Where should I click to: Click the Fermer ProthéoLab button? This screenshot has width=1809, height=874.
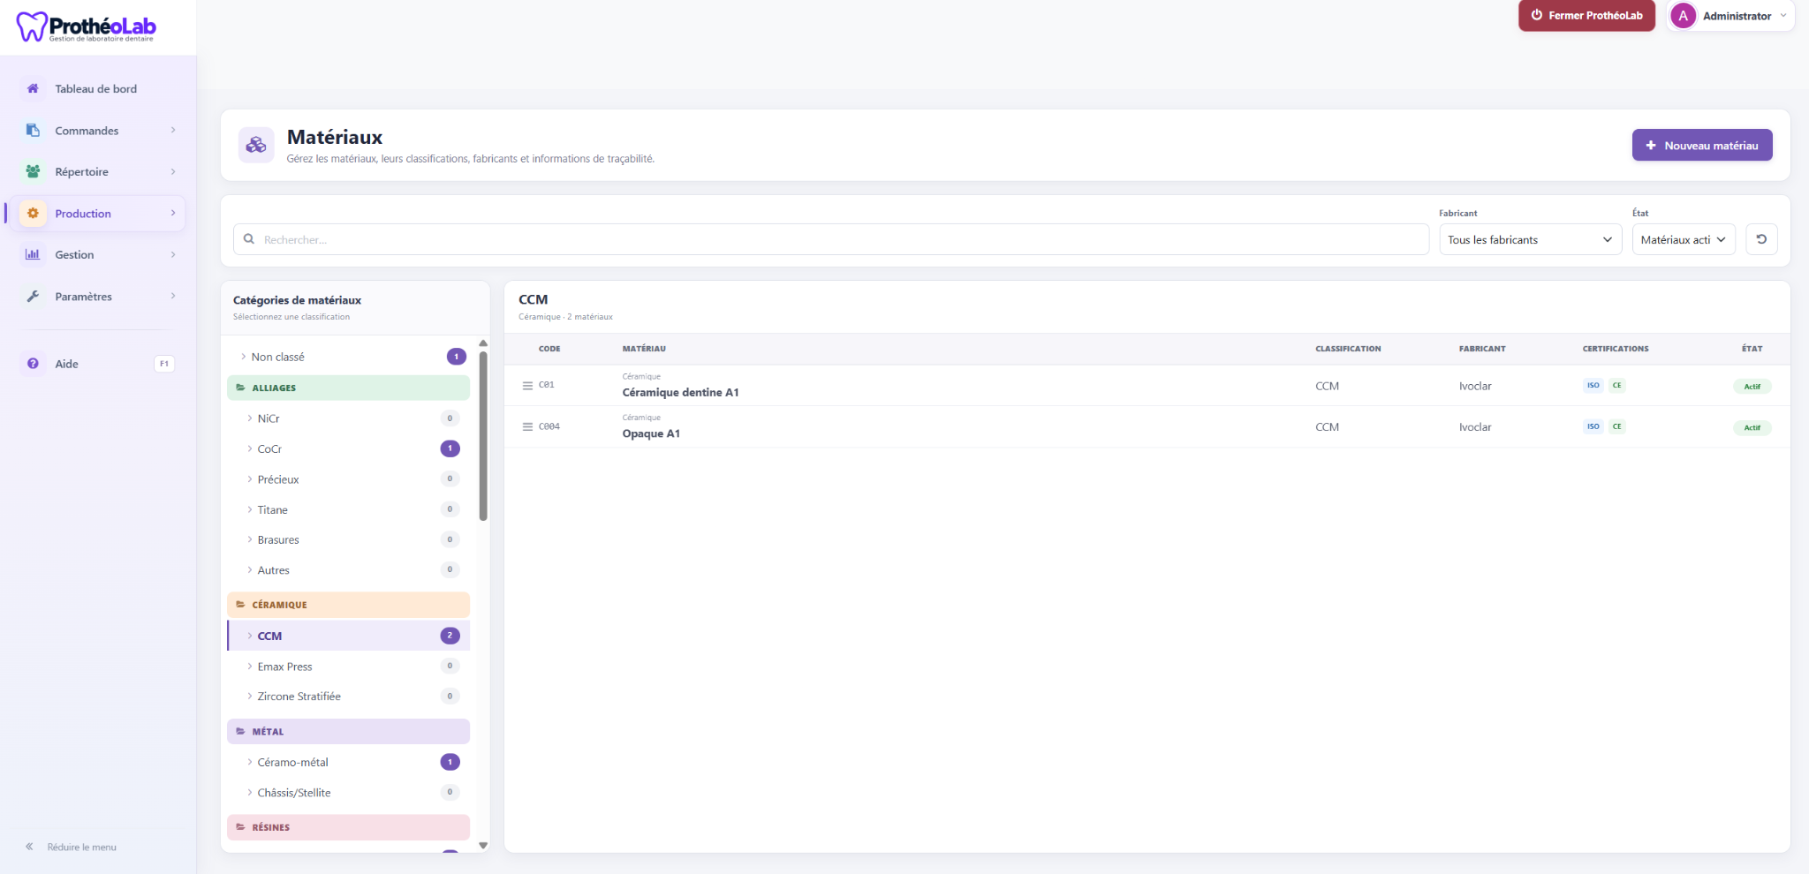pyautogui.click(x=1586, y=16)
